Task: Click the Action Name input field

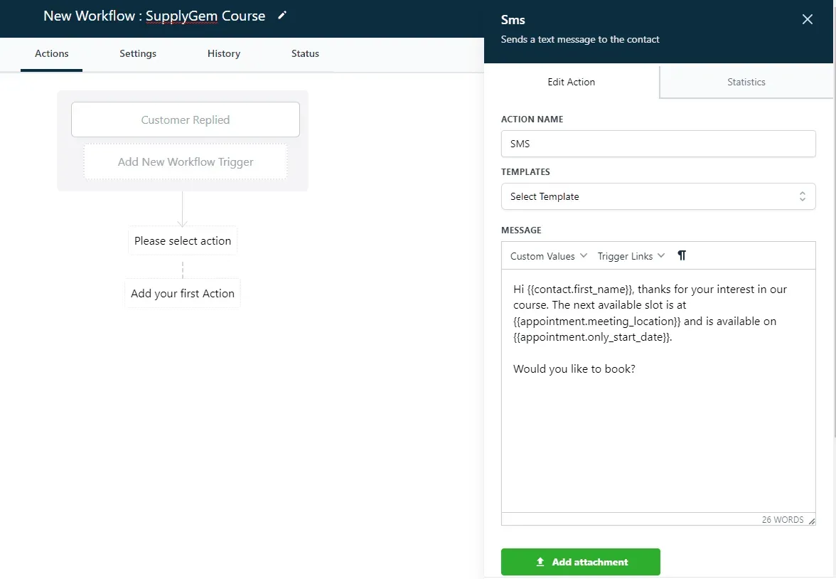Action: [x=658, y=144]
